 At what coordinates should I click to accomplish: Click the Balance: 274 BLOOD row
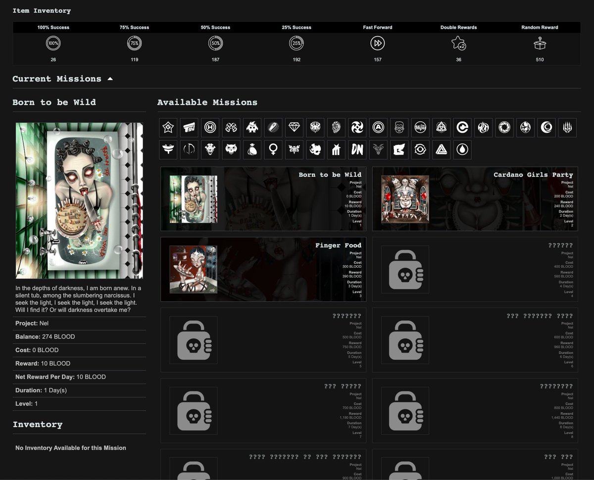(79, 336)
